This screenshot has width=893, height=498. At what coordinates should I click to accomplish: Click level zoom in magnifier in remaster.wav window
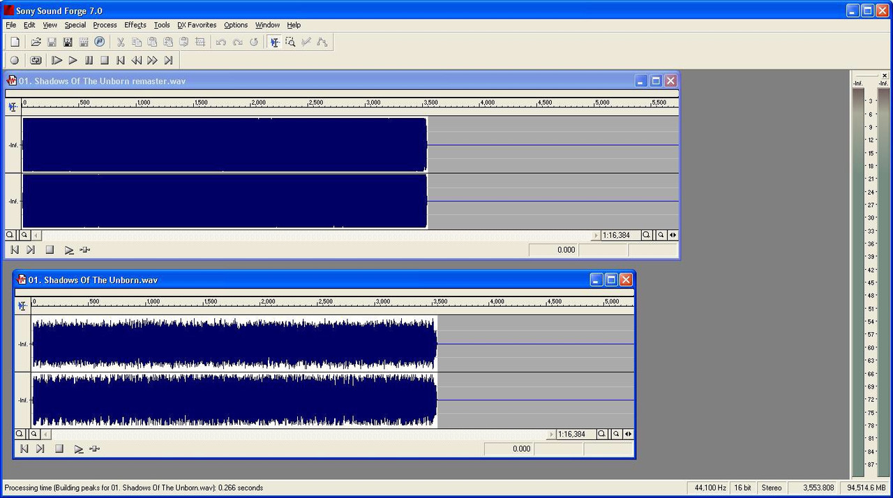coord(10,235)
